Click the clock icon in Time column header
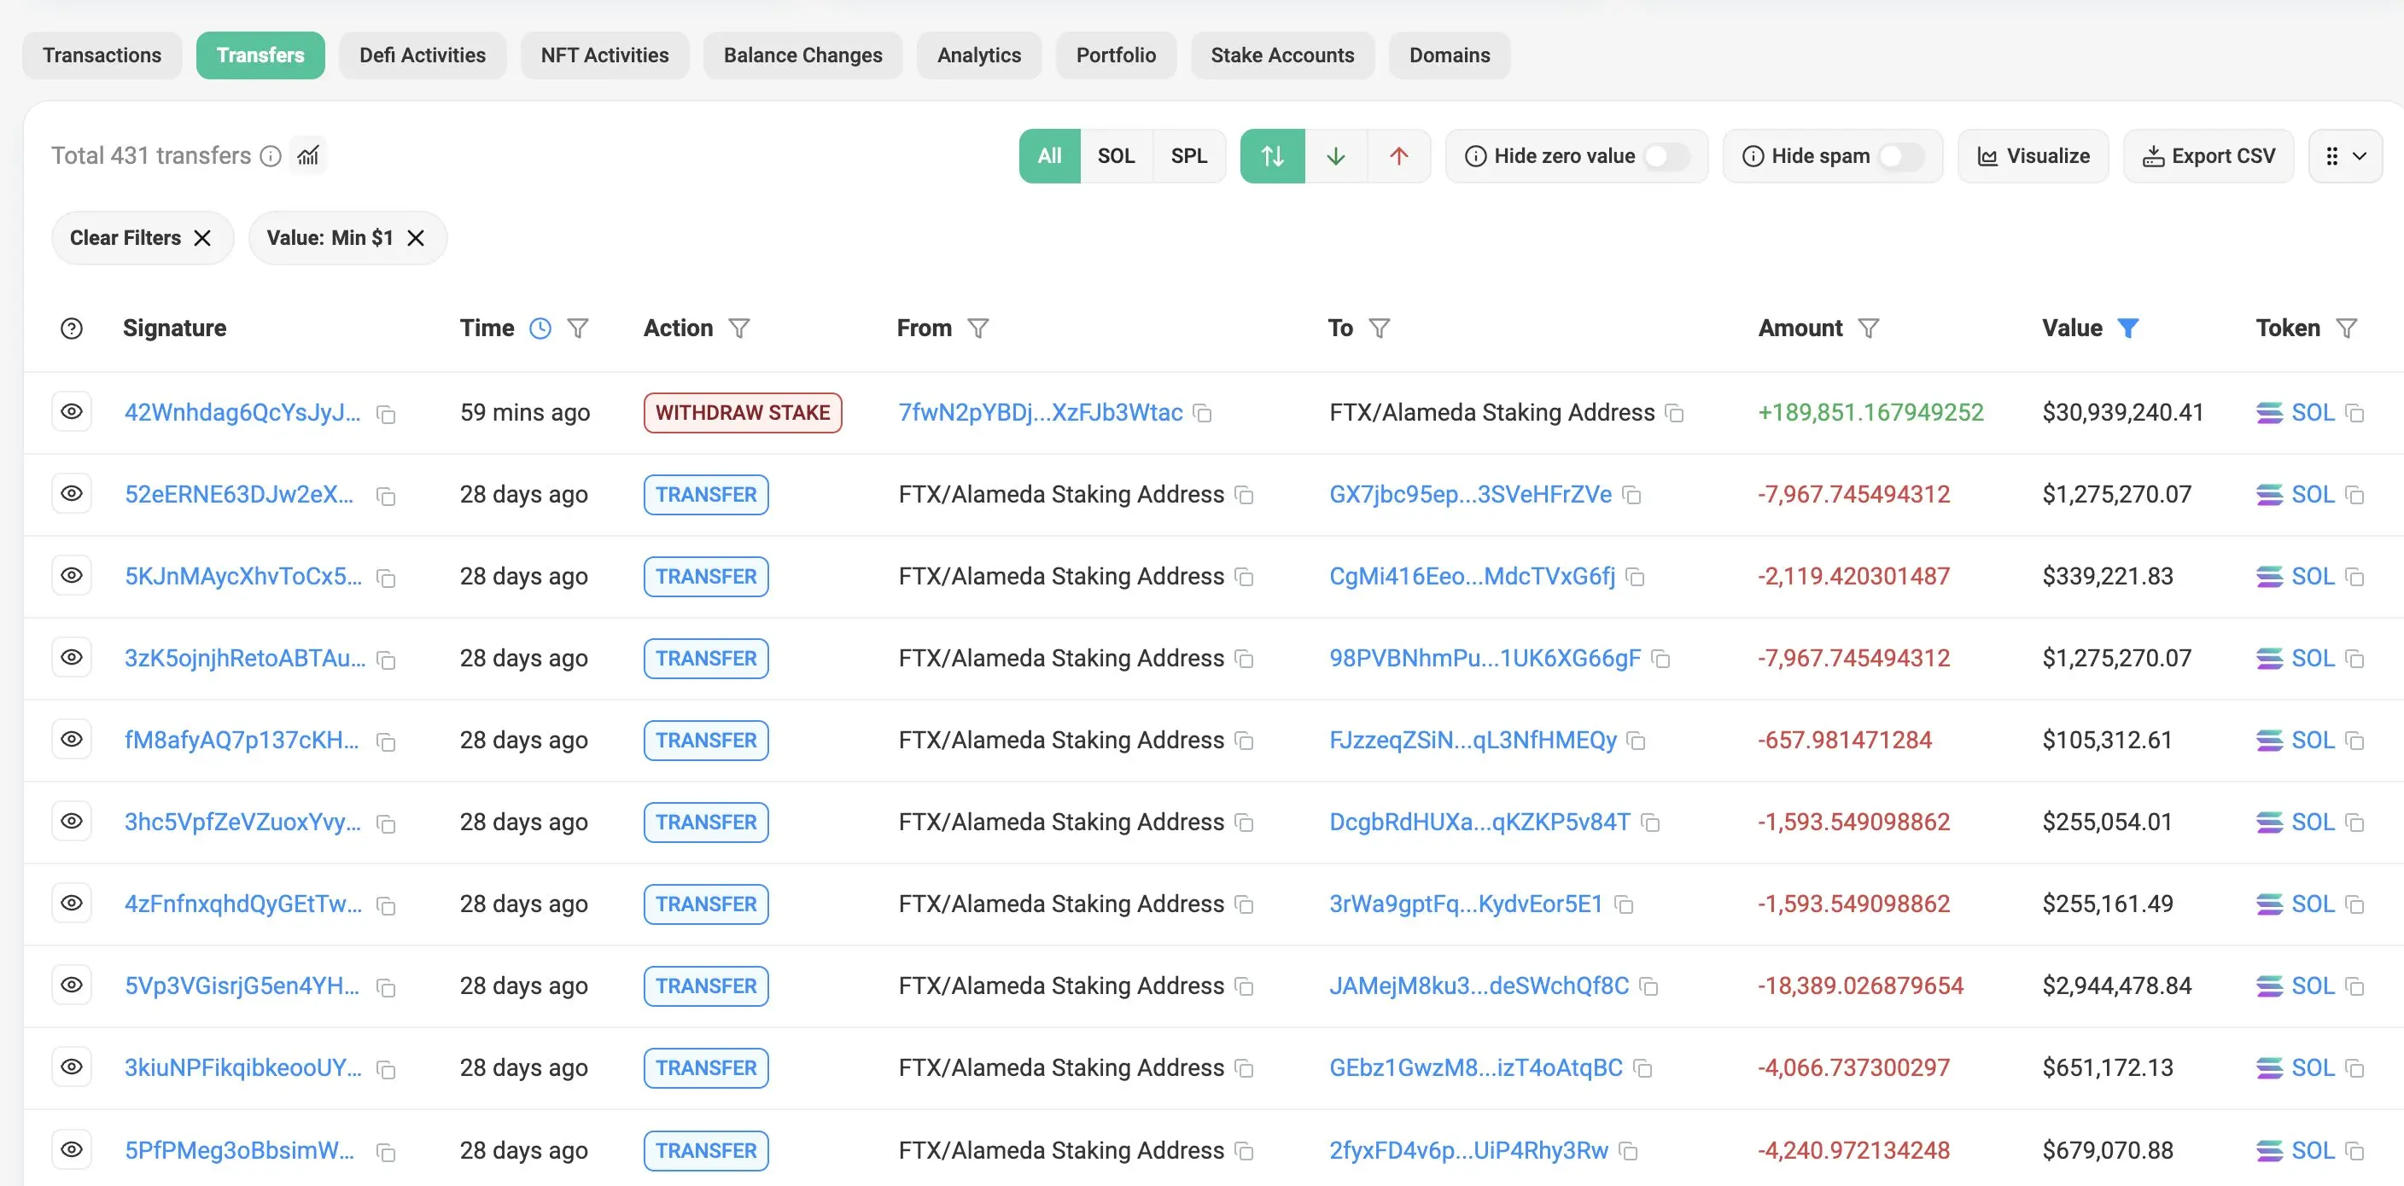2404x1186 pixels. tap(540, 328)
